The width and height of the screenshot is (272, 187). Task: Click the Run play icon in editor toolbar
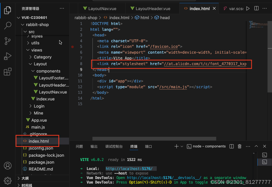248,8
